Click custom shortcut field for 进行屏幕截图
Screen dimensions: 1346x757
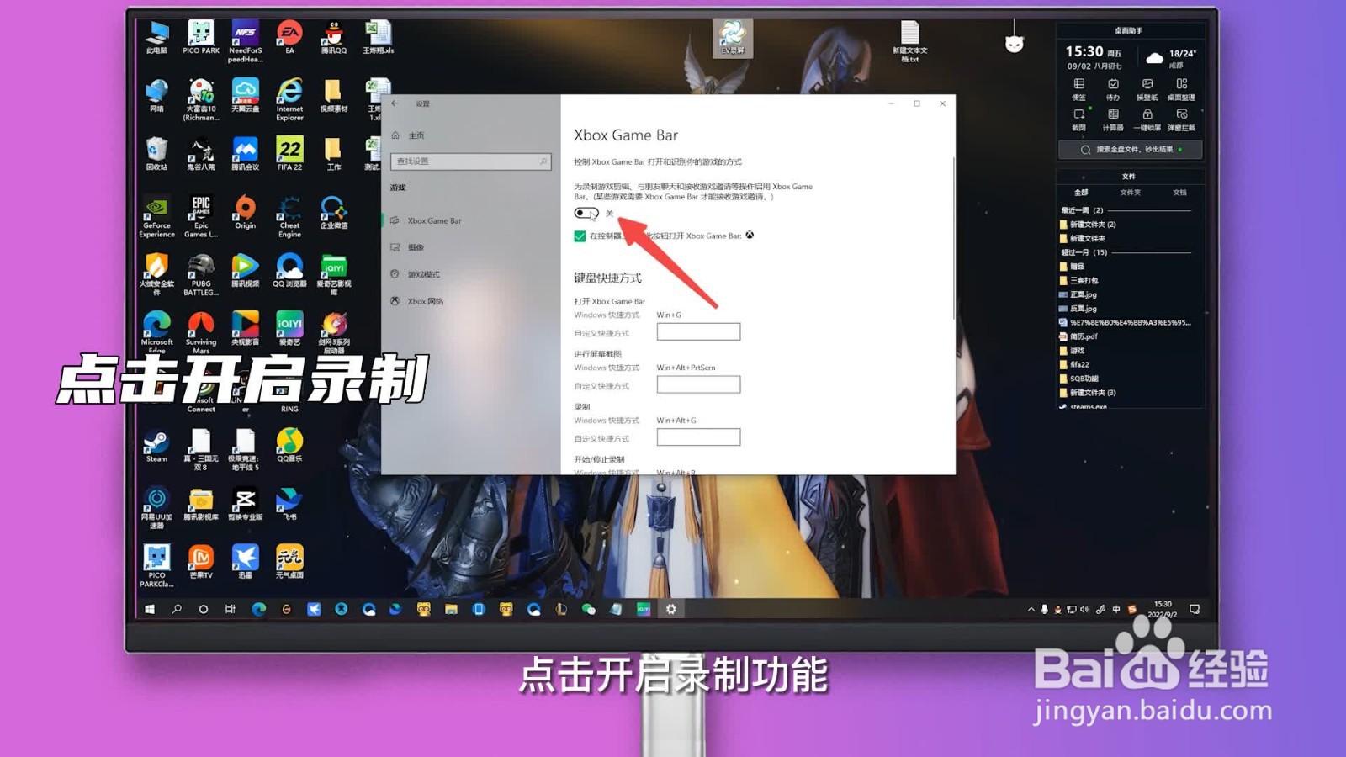pos(698,384)
